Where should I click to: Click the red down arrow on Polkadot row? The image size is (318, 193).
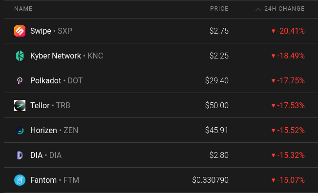coord(274,81)
